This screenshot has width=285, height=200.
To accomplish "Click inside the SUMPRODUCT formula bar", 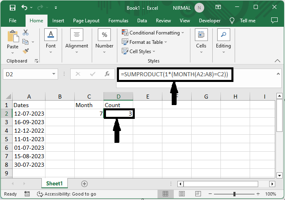I will coord(175,74).
